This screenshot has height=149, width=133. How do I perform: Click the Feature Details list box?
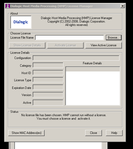point(93,86)
